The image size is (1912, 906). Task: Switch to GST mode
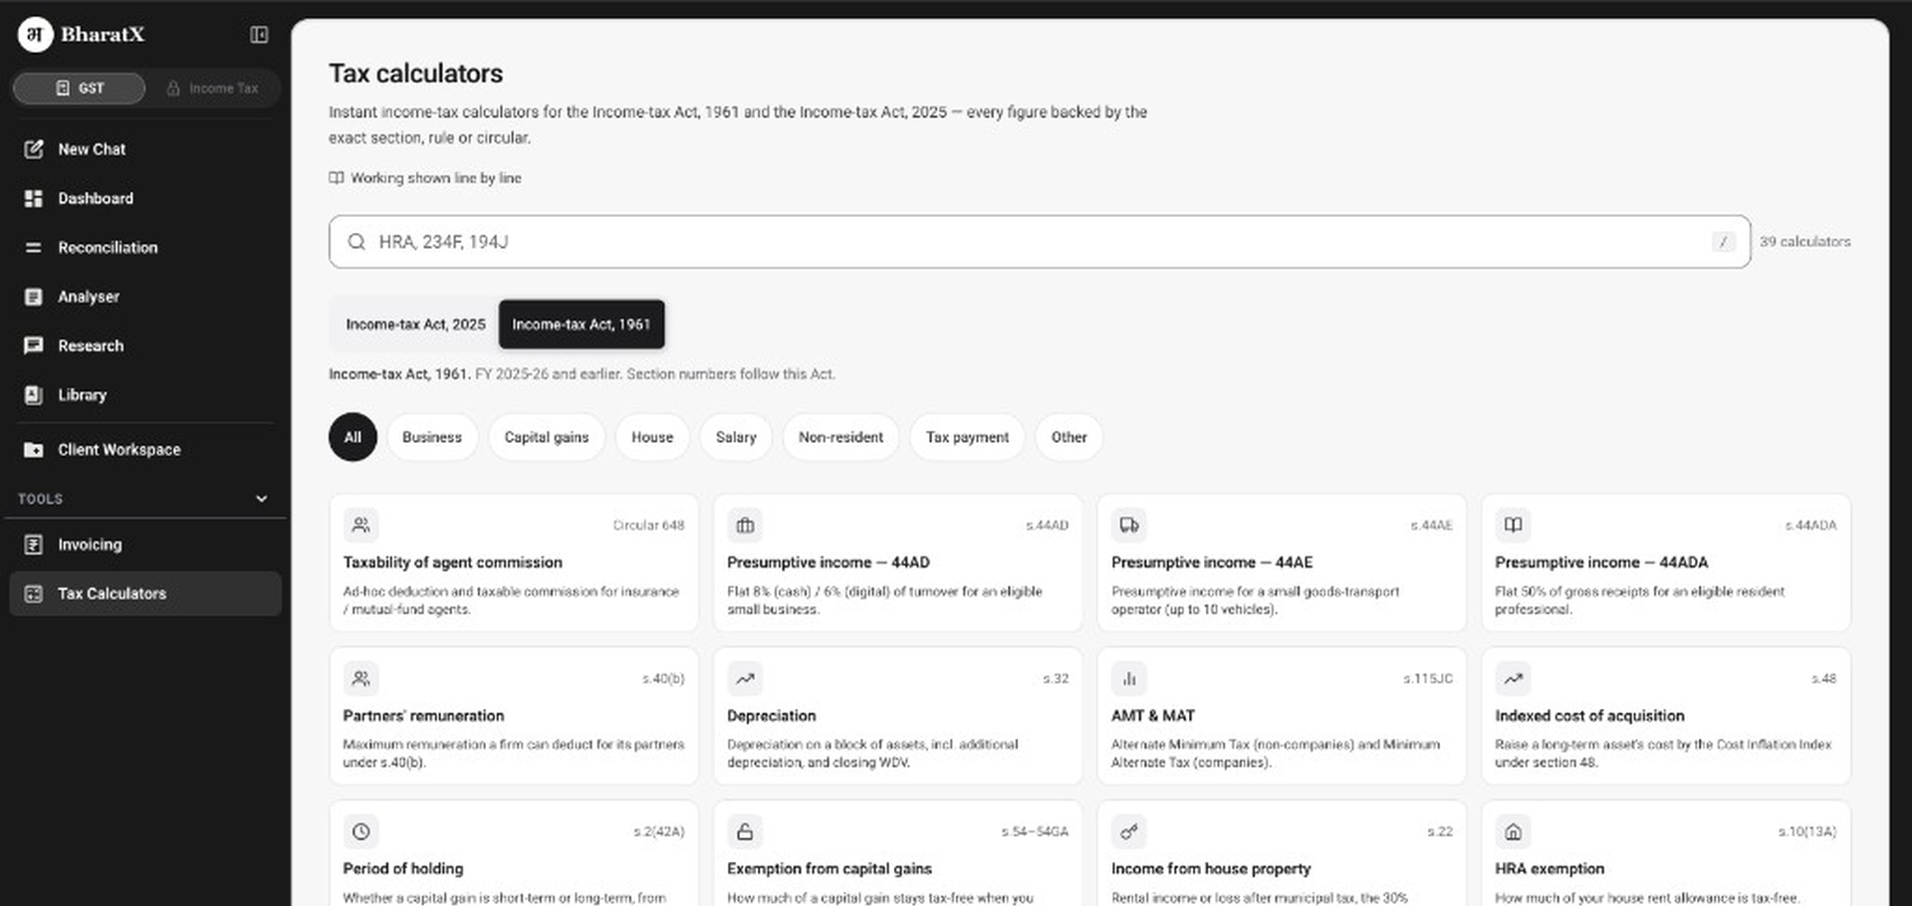[80, 88]
